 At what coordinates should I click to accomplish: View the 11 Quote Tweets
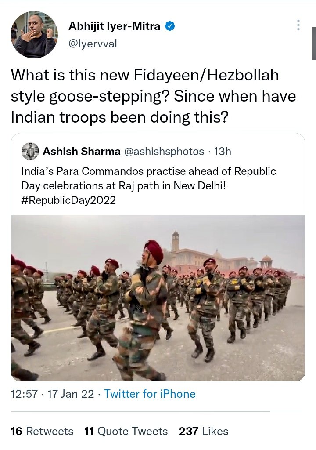tap(126, 431)
